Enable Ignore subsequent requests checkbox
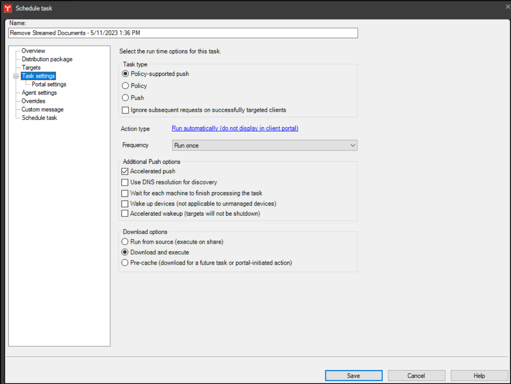511x384 pixels. pyautogui.click(x=125, y=110)
